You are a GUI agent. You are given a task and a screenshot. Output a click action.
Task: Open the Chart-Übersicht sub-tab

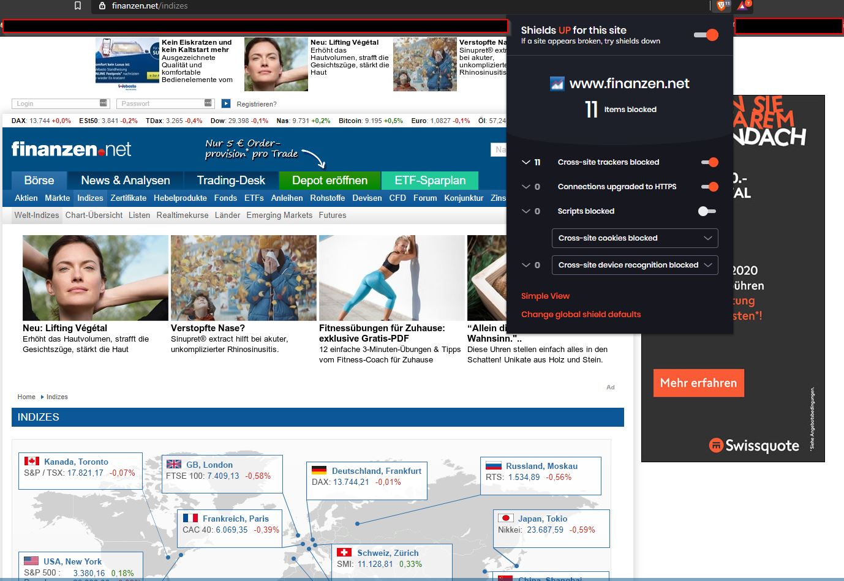coord(94,215)
